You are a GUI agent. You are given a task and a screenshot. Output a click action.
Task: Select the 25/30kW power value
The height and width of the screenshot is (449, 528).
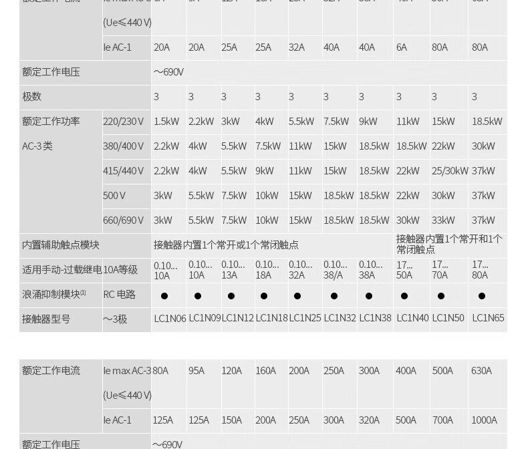450,171
